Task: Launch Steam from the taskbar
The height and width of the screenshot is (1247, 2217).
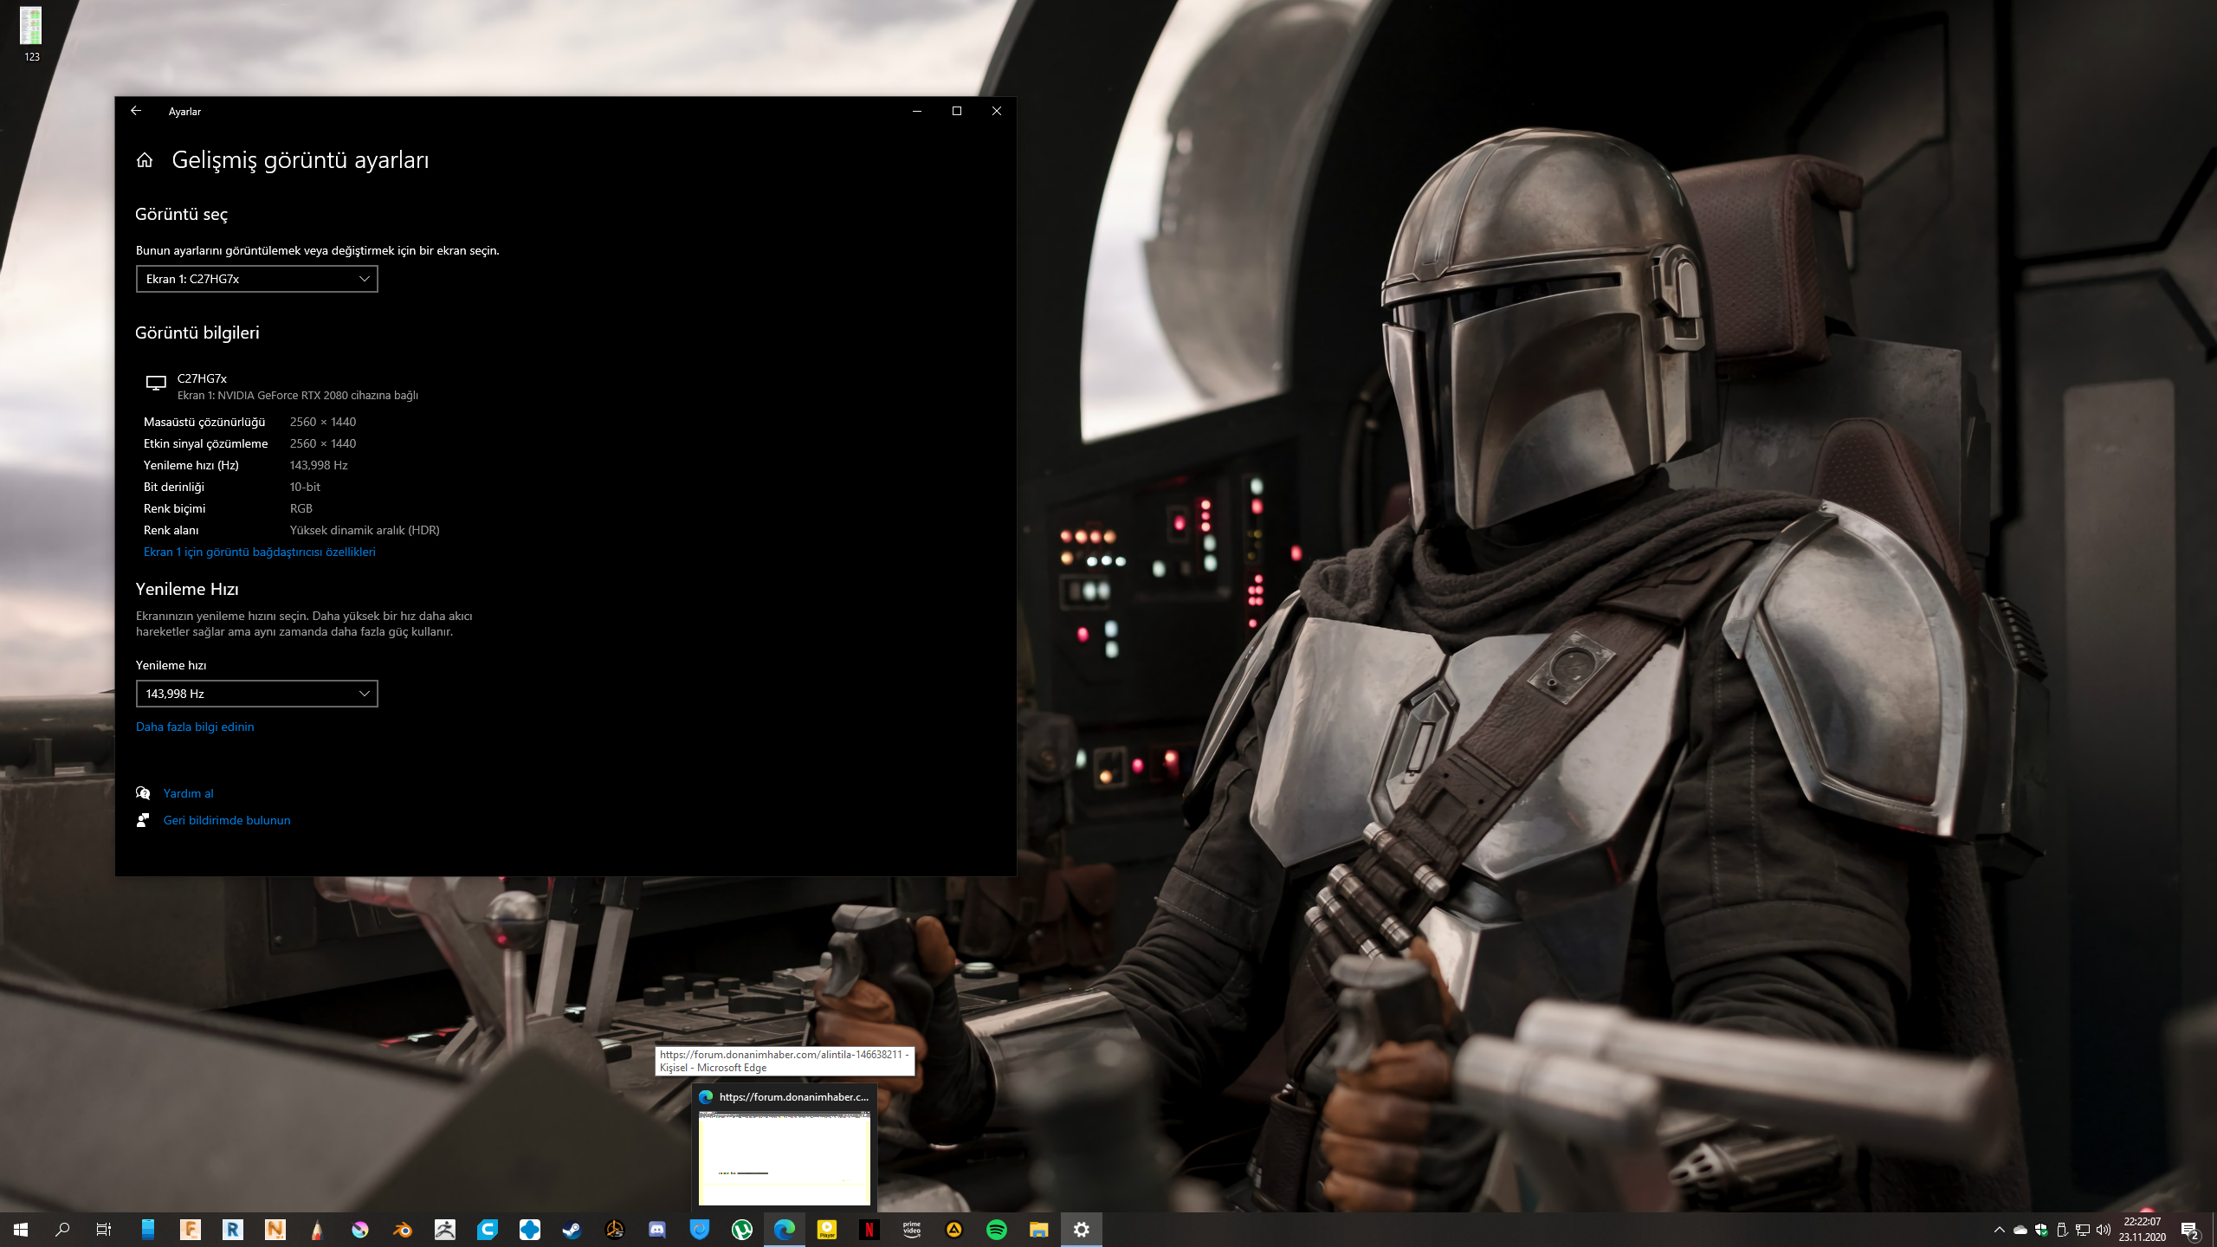Action: (x=572, y=1230)
